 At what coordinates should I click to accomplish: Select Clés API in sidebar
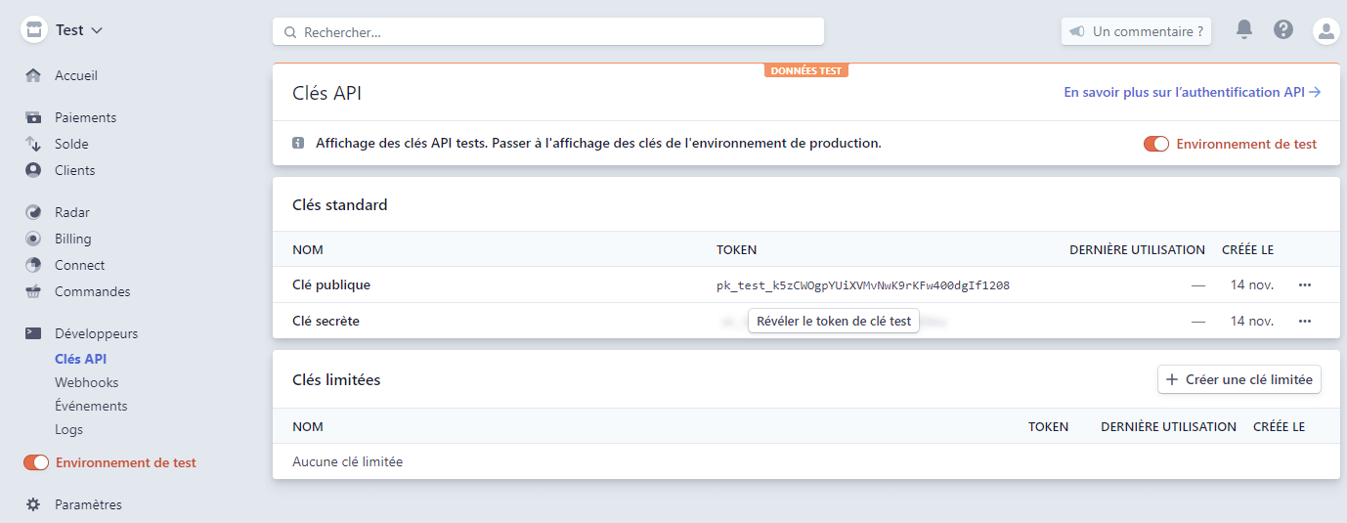(x=80, y=359)
